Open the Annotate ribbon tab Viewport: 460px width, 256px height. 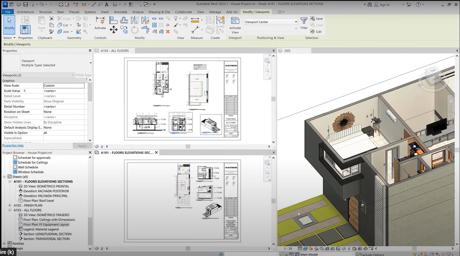coord(120,12)
